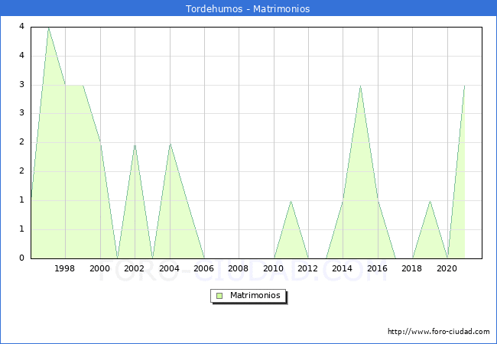This screenshot has width=497, height=344.
Task: Click the 2021 final data point
Action: (x=464, y=86)
